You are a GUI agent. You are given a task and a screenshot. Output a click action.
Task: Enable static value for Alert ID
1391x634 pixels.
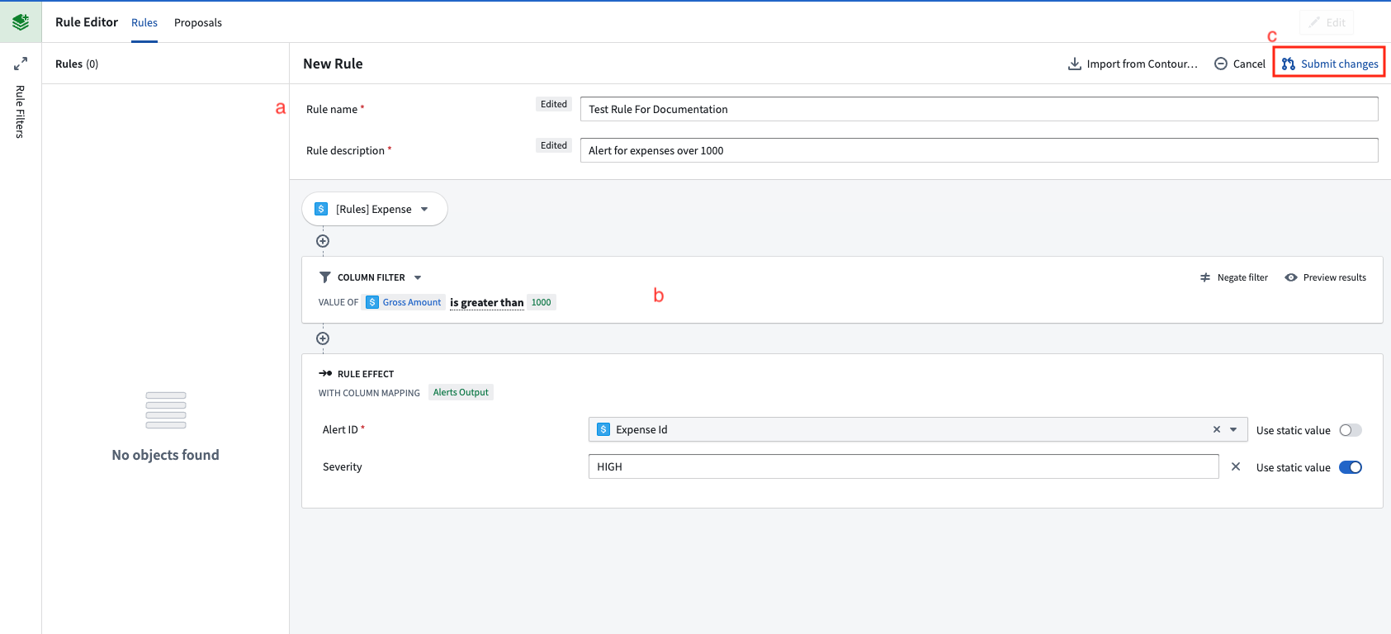pyautogui.click(x=1351, y=430)
